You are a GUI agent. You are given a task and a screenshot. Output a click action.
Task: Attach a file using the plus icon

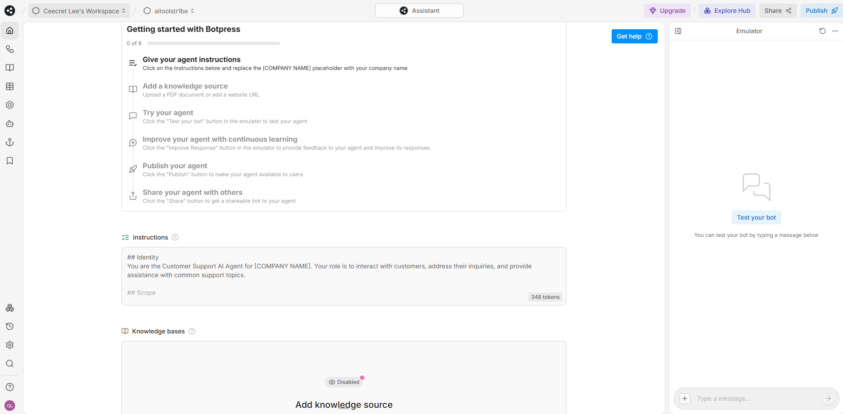(684, 399)
